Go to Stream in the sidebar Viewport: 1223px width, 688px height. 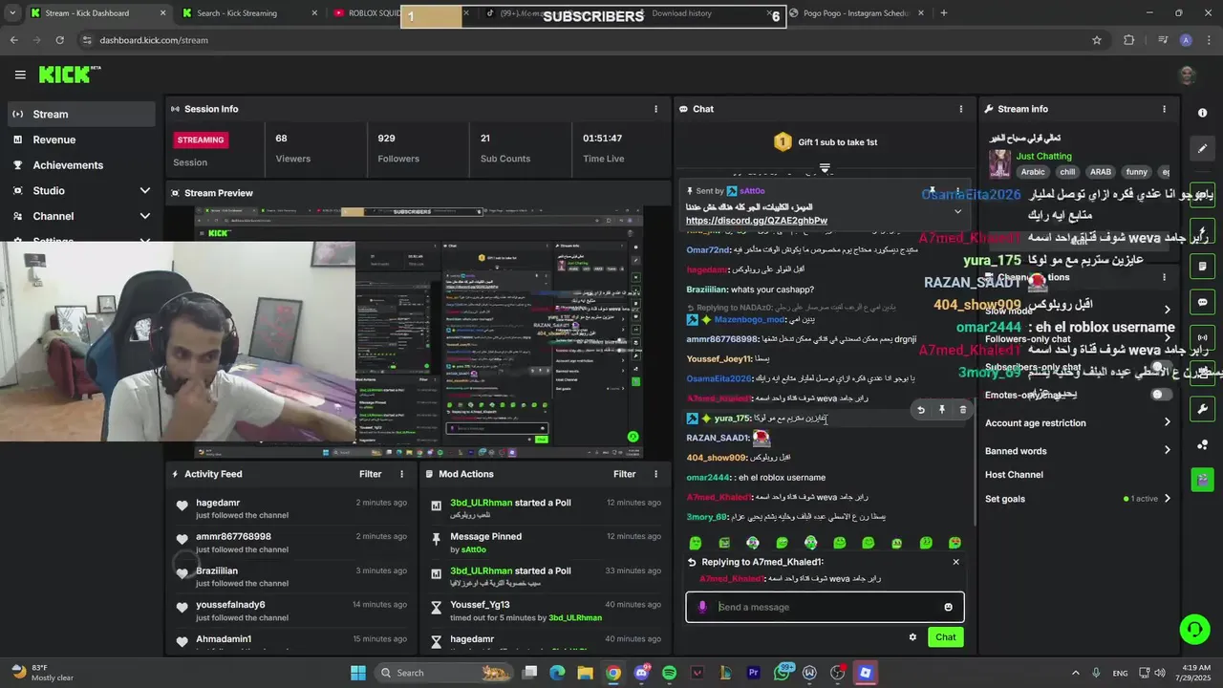coord(81,114)
